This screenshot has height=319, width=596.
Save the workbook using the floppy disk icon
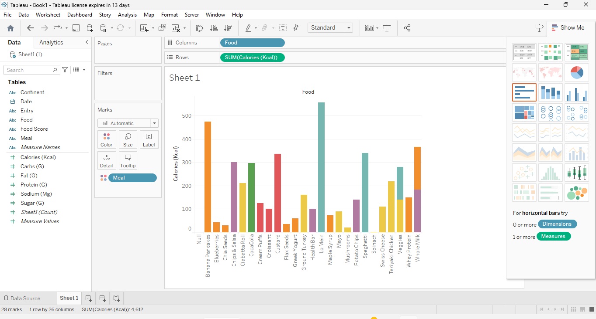click(x=76, y=28)
